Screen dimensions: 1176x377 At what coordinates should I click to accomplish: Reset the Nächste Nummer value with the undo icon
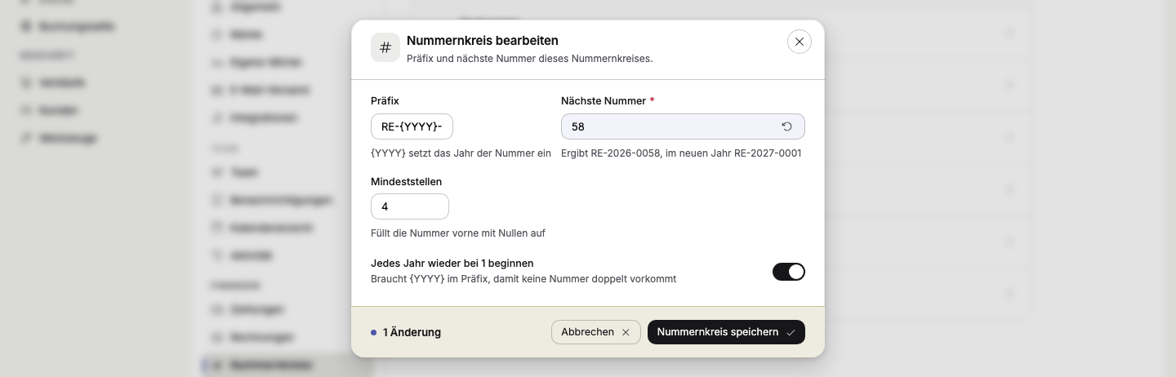786,126
